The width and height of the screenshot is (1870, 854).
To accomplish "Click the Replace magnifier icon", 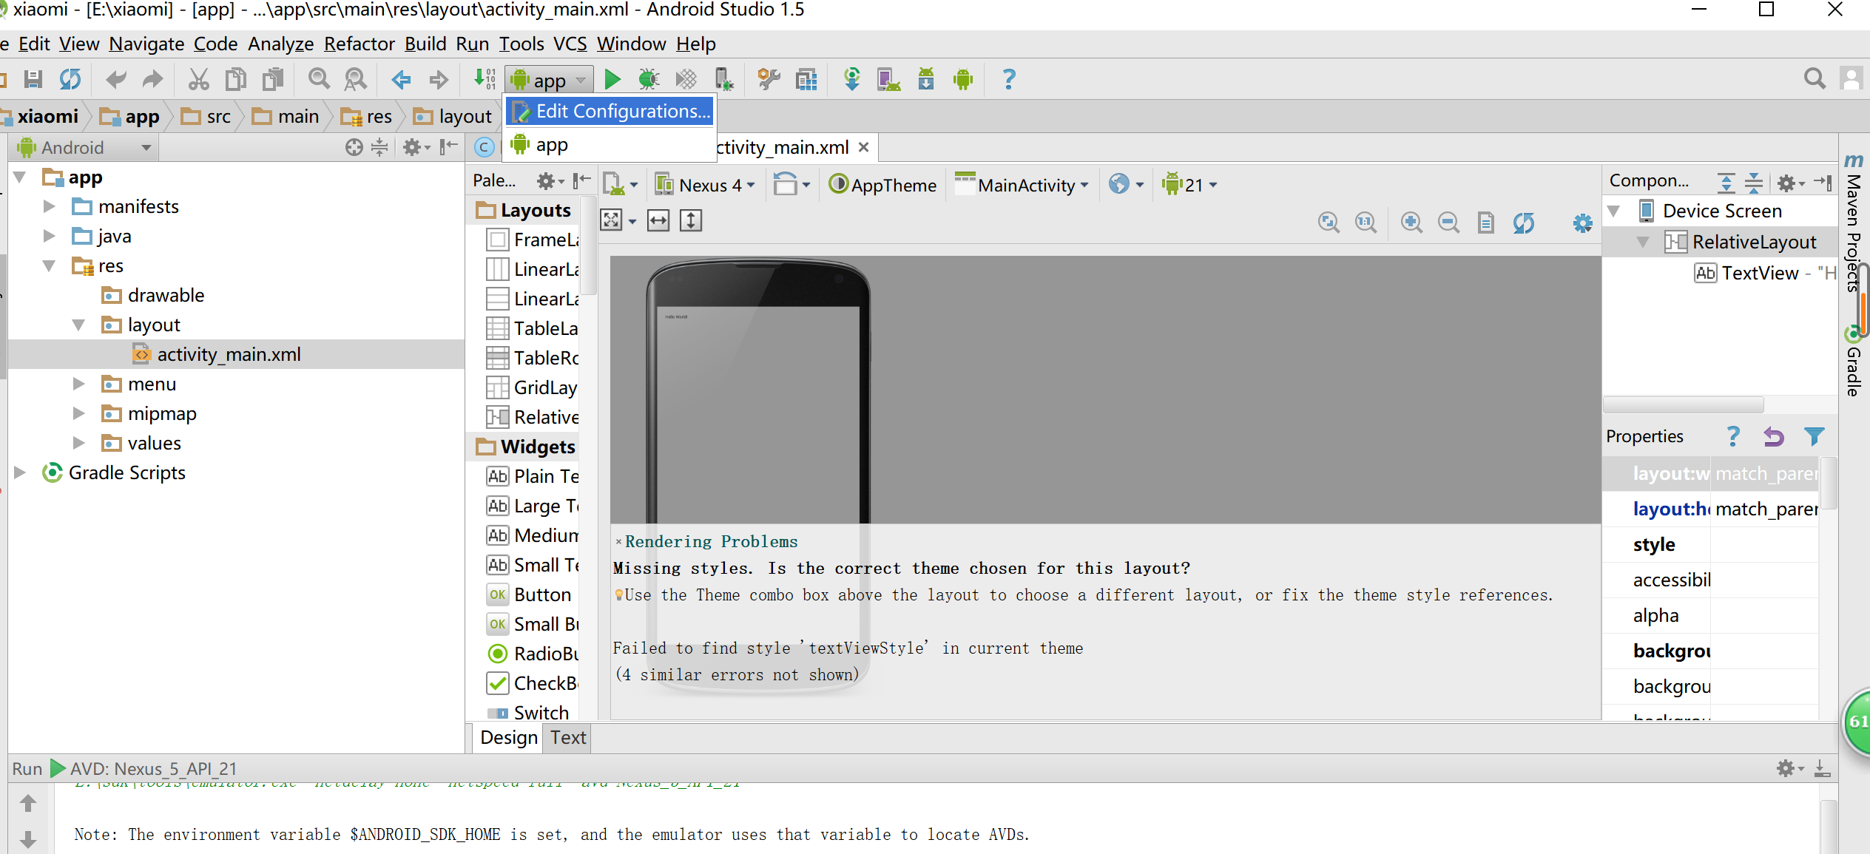I will coord(356,79).
